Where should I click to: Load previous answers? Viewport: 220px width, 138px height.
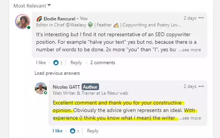point(57,73)
